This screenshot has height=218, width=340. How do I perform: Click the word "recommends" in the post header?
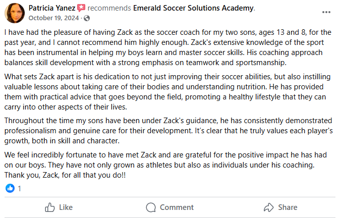[109, 8]
